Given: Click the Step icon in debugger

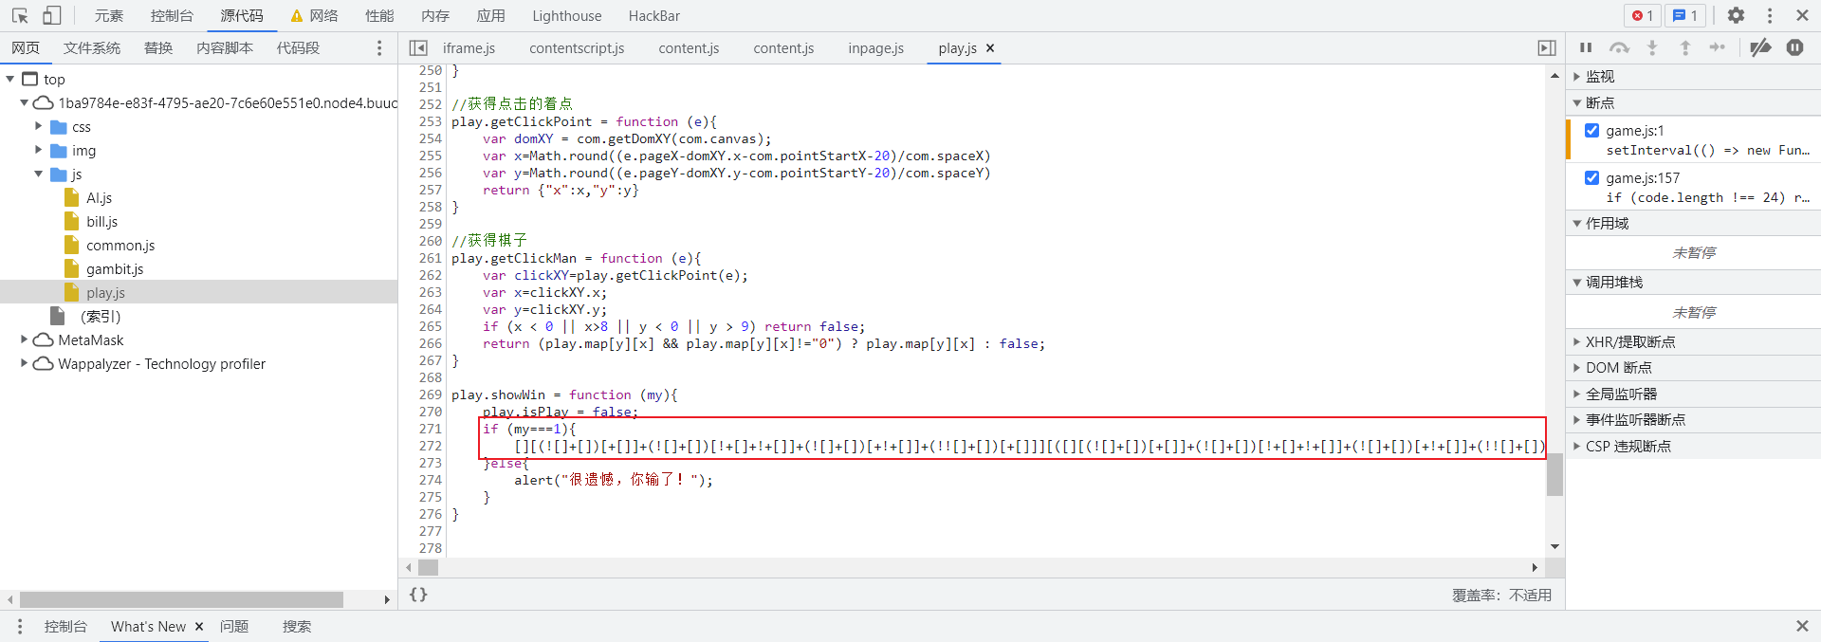Looking at the screenshot, I should [x=1718, y=47].
